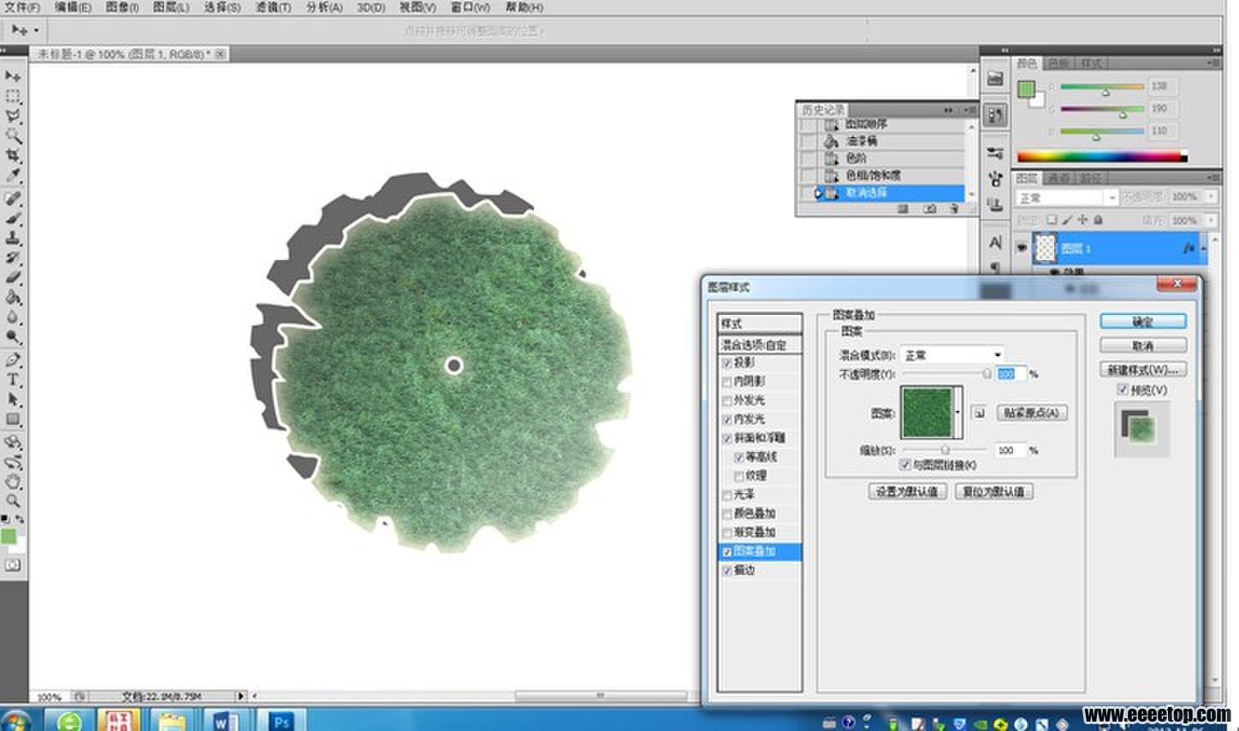Open Layers panel options menu

1213,178
